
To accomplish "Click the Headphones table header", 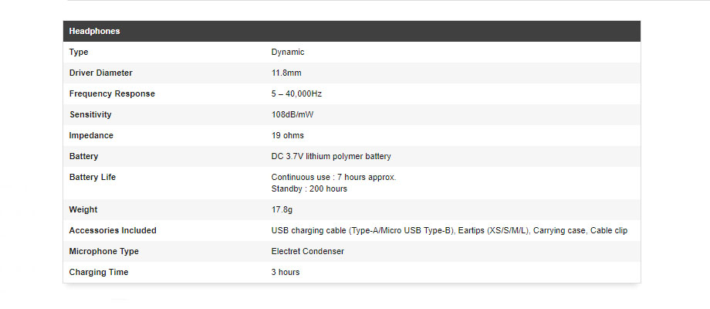I will 352,31.
